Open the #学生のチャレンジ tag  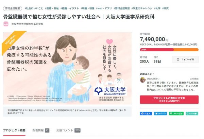pyautogui.click(x=142, y=8)
